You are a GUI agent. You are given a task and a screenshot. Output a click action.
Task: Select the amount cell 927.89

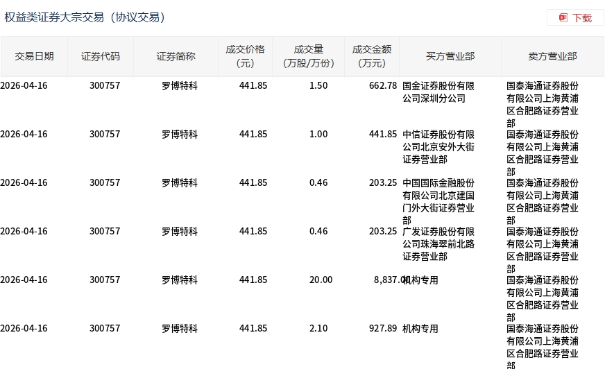pyautogui.click(x=383, y=329)
